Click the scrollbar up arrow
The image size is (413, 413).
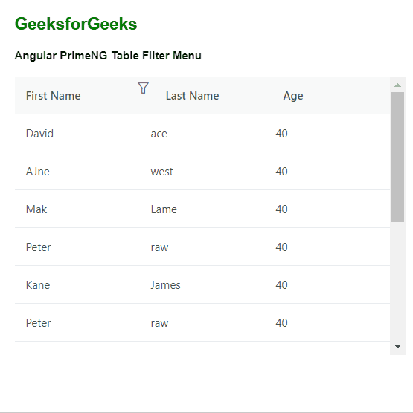[x=397, y=85]
